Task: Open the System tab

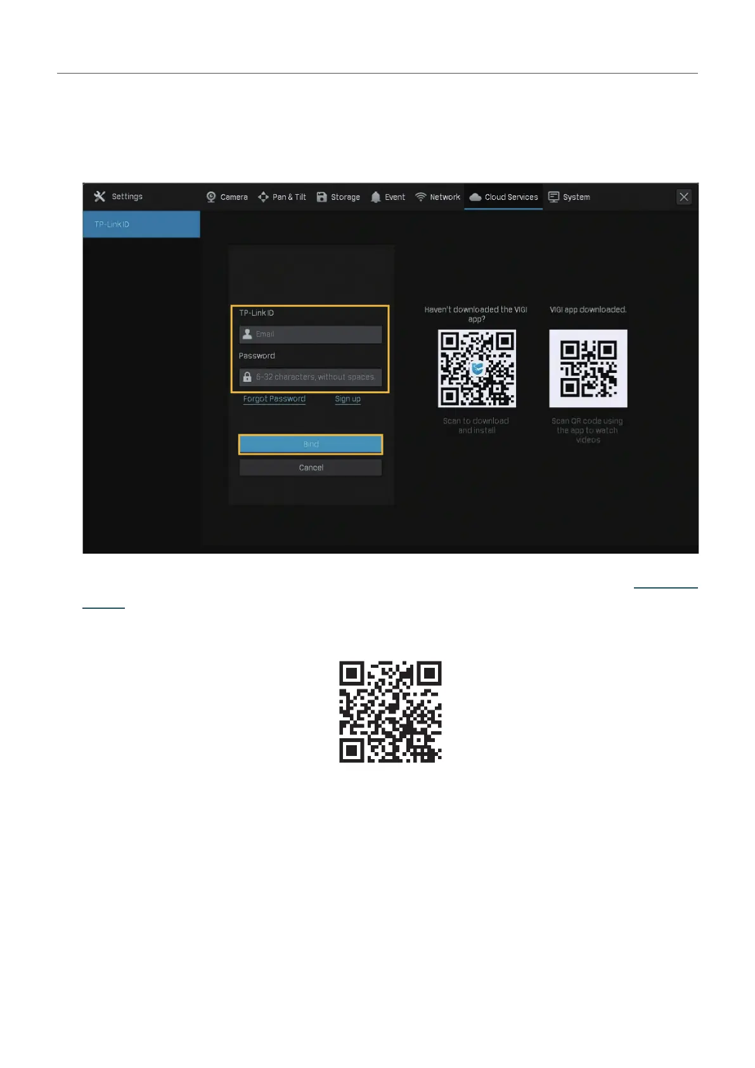Action: point(569,197)
